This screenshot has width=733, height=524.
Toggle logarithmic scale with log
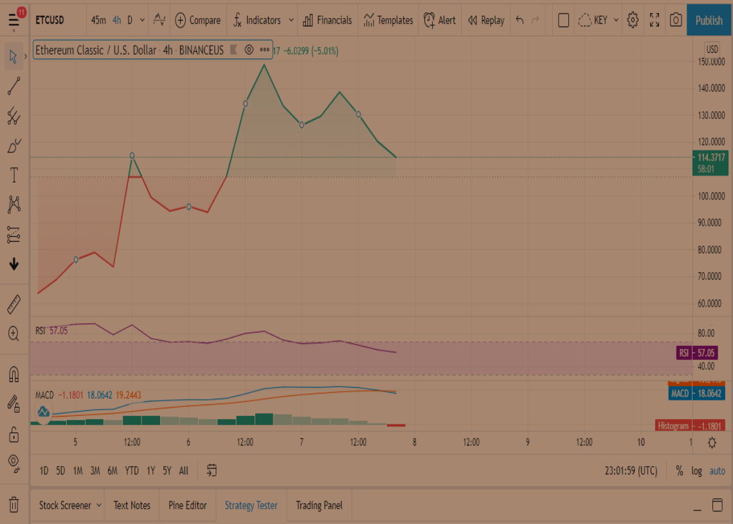(696, 471)
